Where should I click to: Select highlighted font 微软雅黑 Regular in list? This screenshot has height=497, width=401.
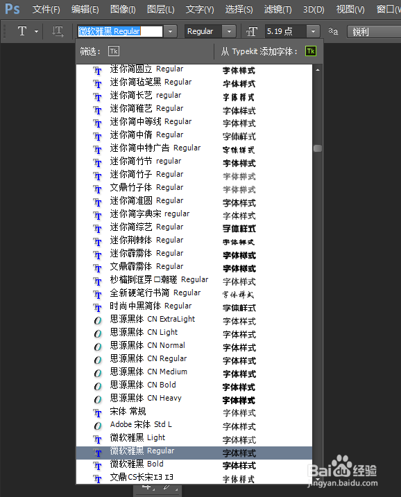click(194, 451)
